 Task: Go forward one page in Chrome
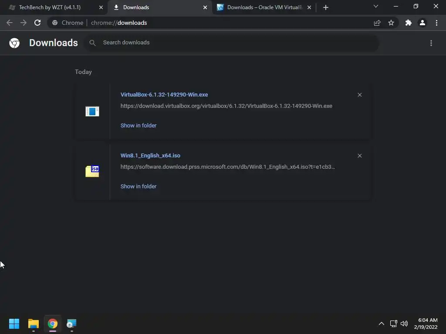24,23
